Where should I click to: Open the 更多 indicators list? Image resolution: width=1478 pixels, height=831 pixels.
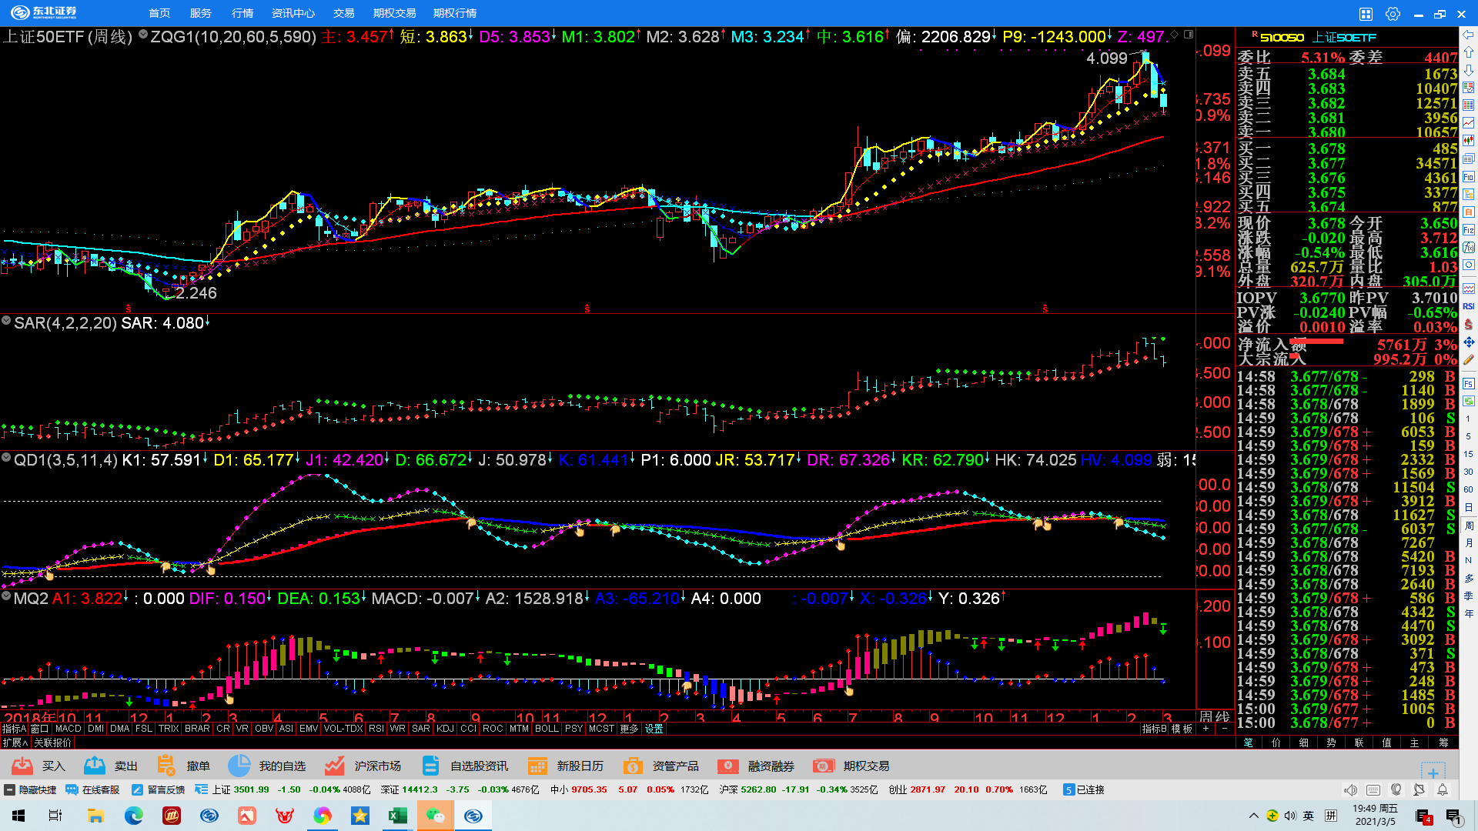pos(629,729)
